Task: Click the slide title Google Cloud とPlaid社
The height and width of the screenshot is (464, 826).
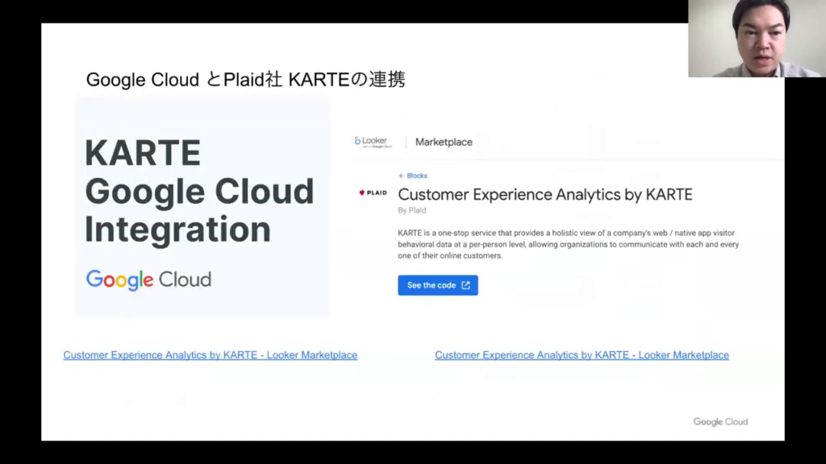Action: [x=245, y=79]
